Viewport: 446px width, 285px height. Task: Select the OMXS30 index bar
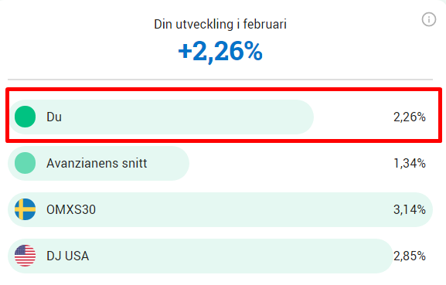[220, 209]
